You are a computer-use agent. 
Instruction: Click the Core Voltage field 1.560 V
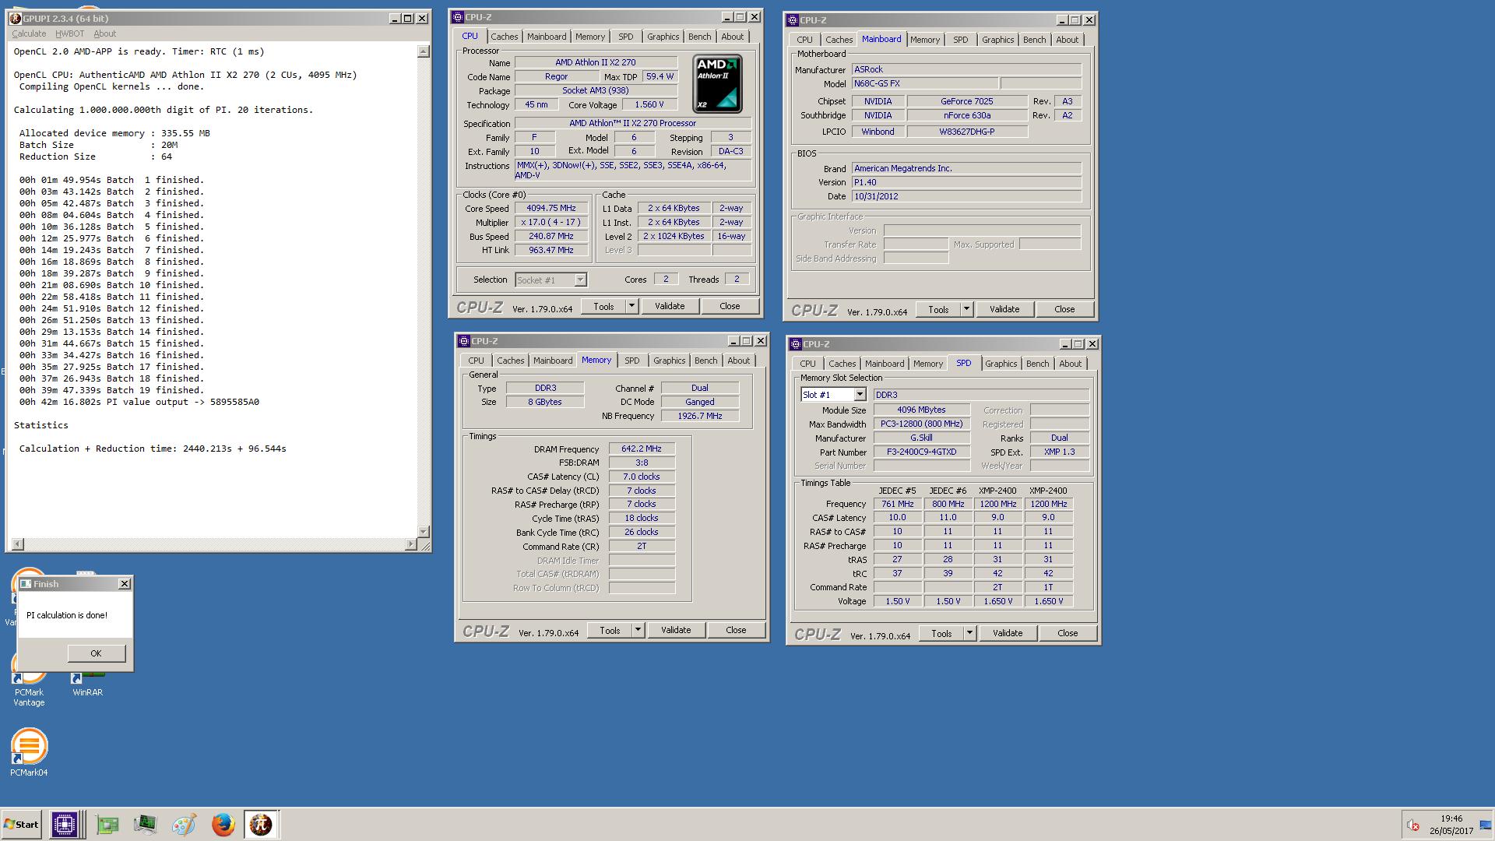[x=649, y=104]
